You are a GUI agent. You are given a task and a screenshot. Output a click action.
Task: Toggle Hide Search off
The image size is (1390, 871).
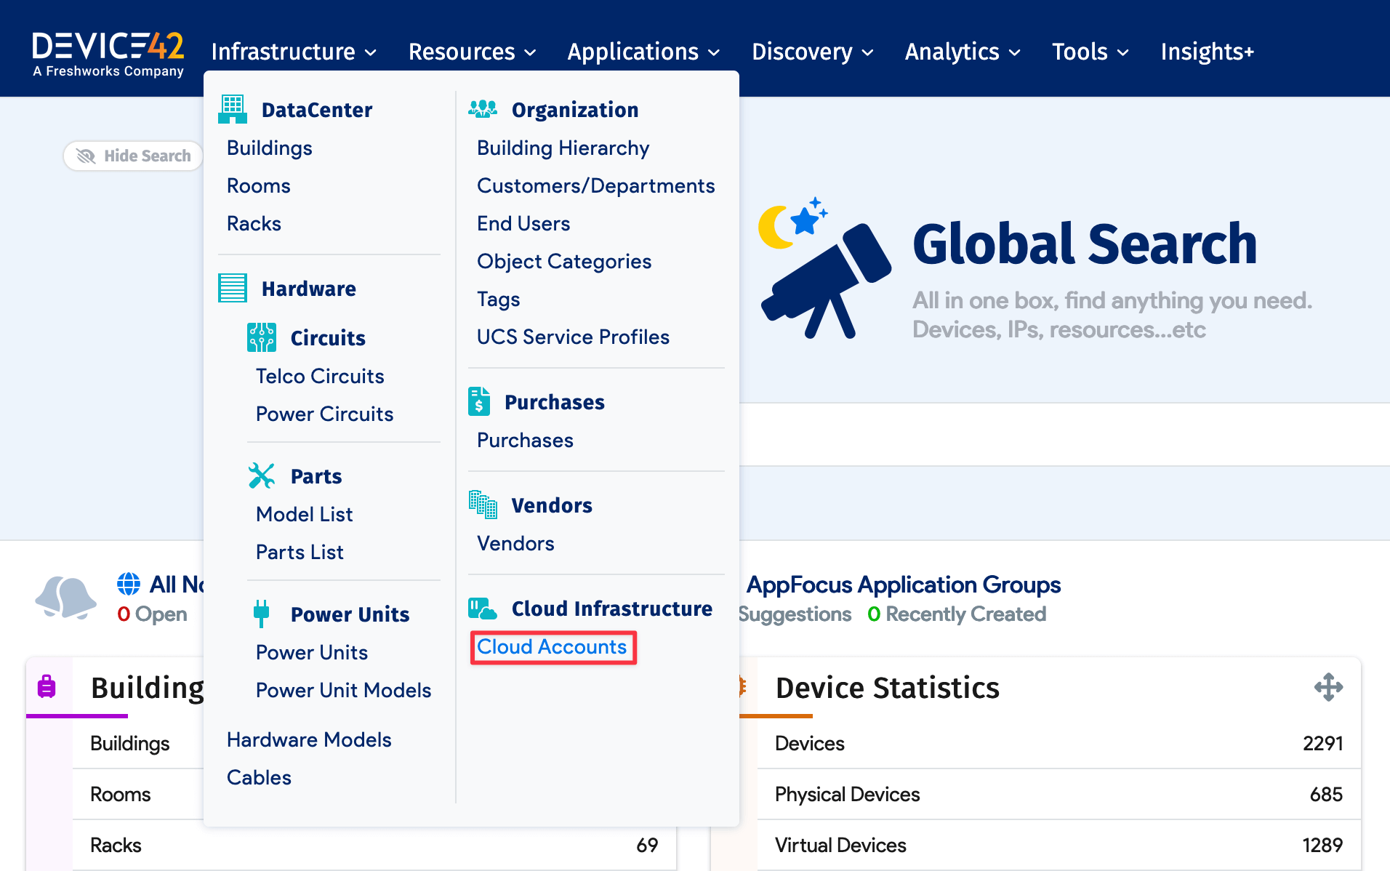(x=132, y=156)
